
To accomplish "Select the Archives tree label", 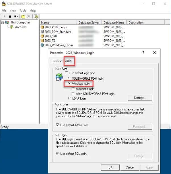I will [x=21, y=27].
